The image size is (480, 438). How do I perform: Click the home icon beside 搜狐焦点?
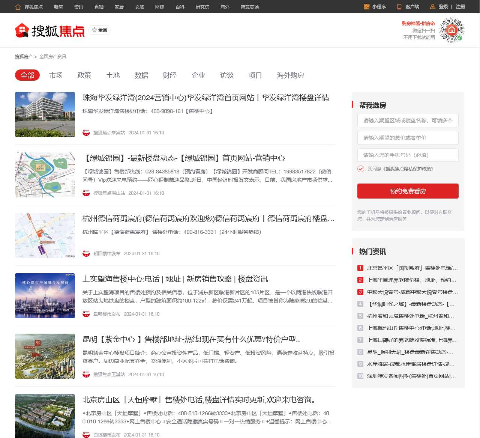coord(18,7)
